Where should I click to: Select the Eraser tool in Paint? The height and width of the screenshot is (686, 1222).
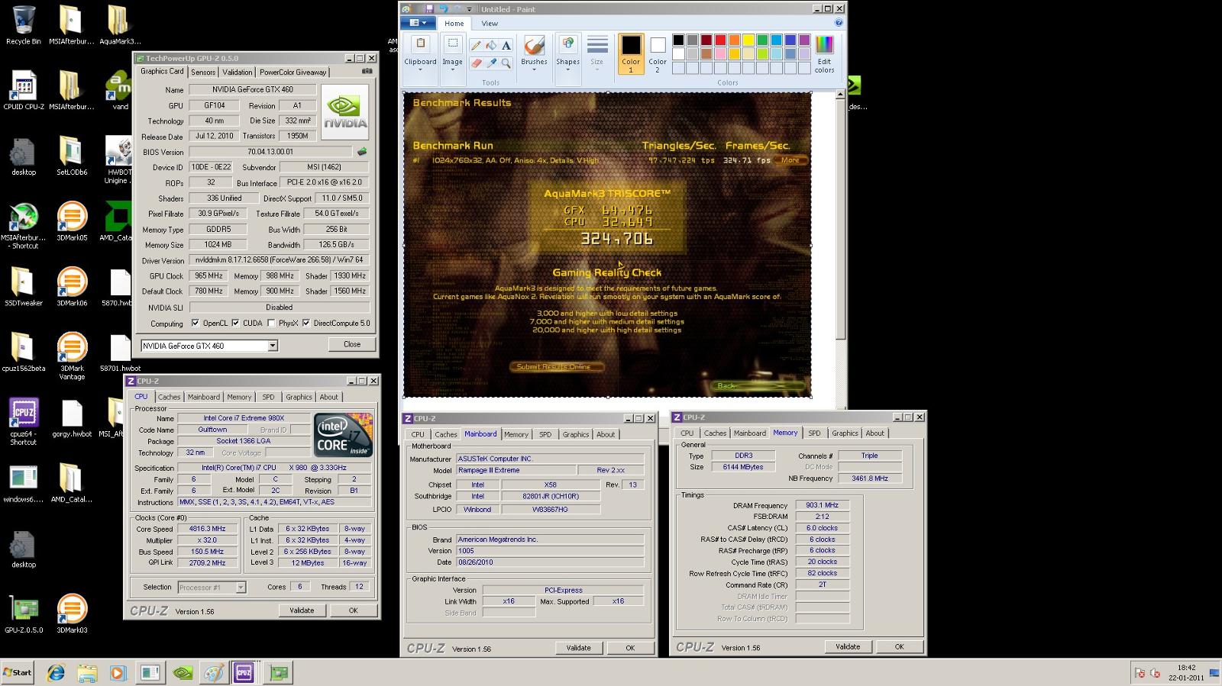coord(476,63)
